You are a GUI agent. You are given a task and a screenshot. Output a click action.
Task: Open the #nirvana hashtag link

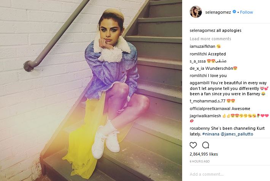point(211,134)
